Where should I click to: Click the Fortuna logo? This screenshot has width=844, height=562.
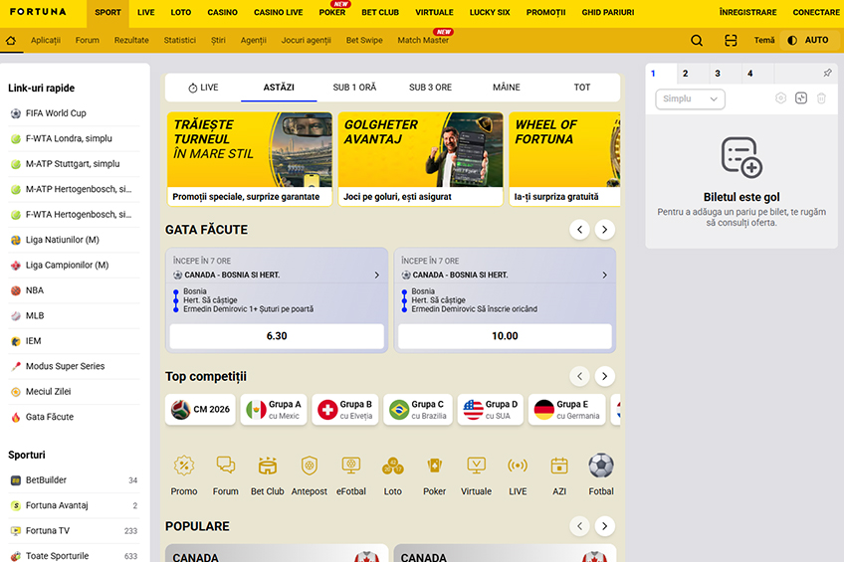coord(38,12)
